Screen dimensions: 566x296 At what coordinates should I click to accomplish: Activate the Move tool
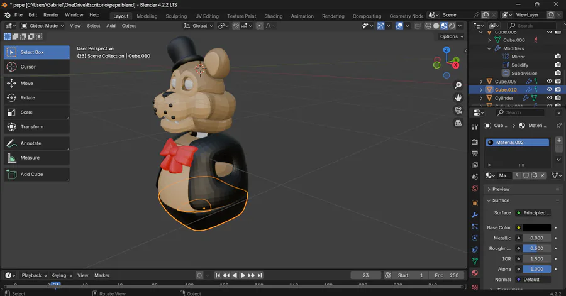(x=36, y=84)
